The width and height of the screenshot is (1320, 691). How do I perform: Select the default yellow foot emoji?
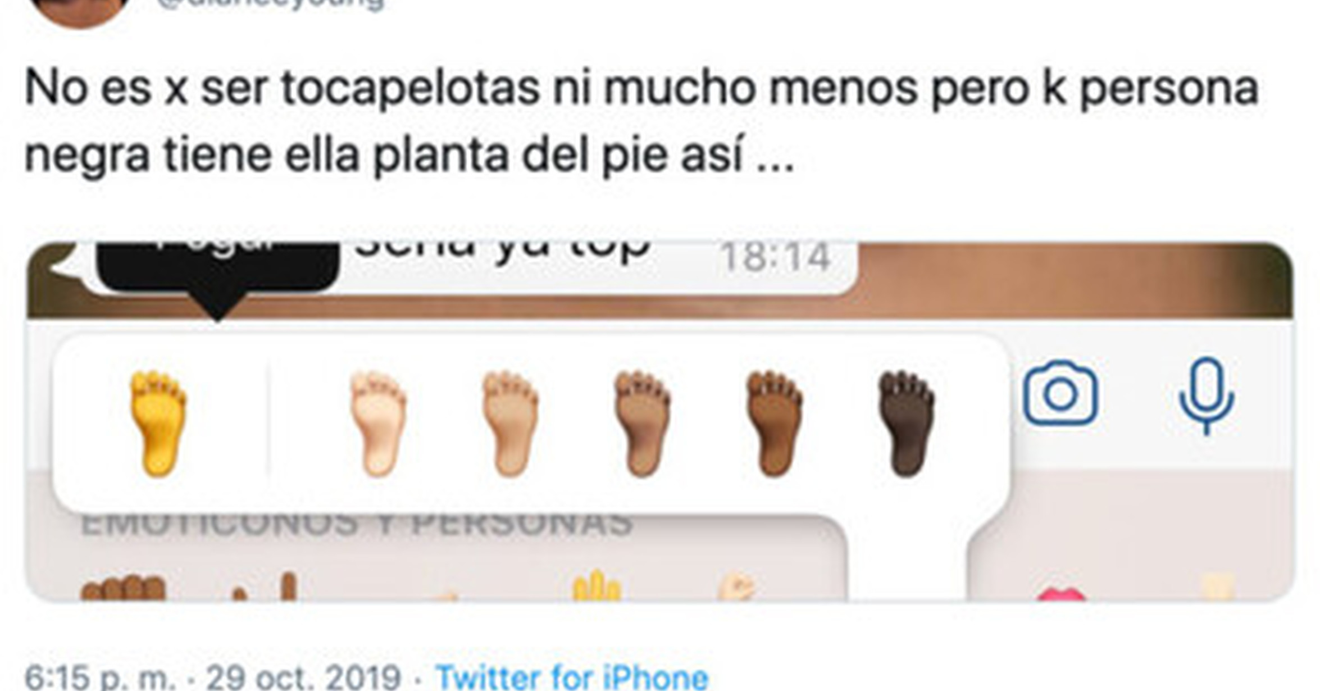158,424
